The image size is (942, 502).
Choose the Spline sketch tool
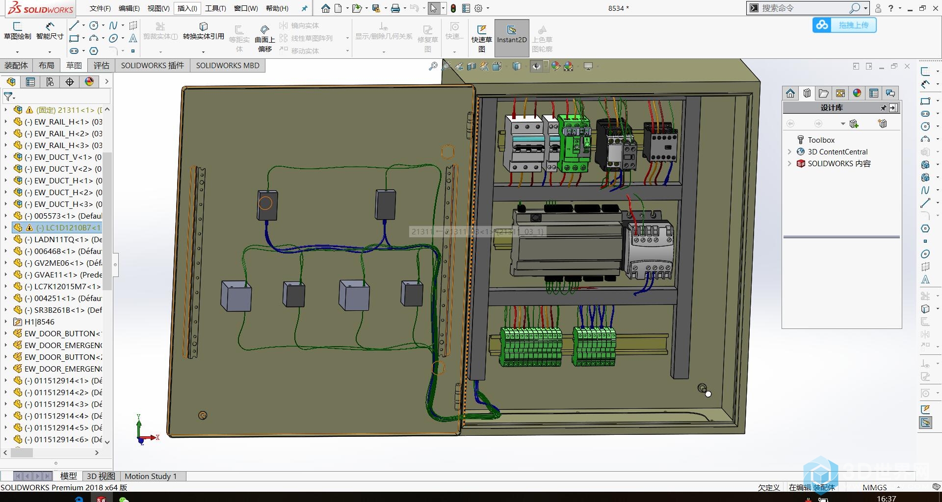(113, 25)
